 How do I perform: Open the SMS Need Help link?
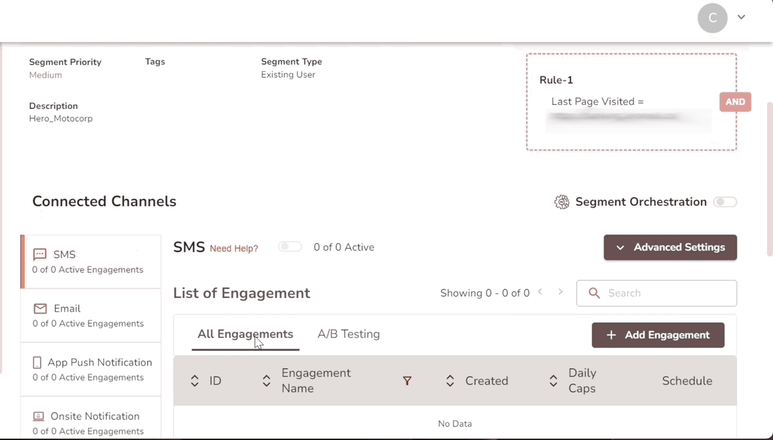(233, 249)
